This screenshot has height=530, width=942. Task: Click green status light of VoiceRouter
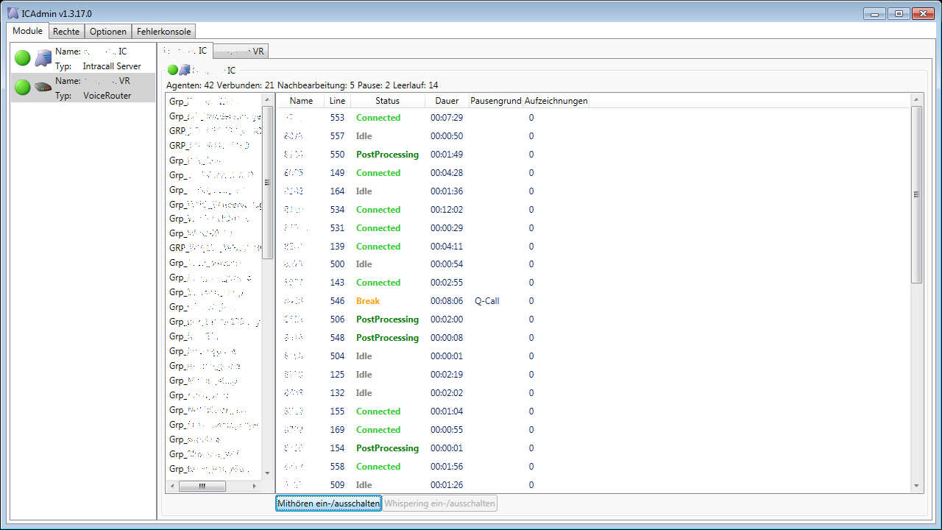click(x=23, y=88)
